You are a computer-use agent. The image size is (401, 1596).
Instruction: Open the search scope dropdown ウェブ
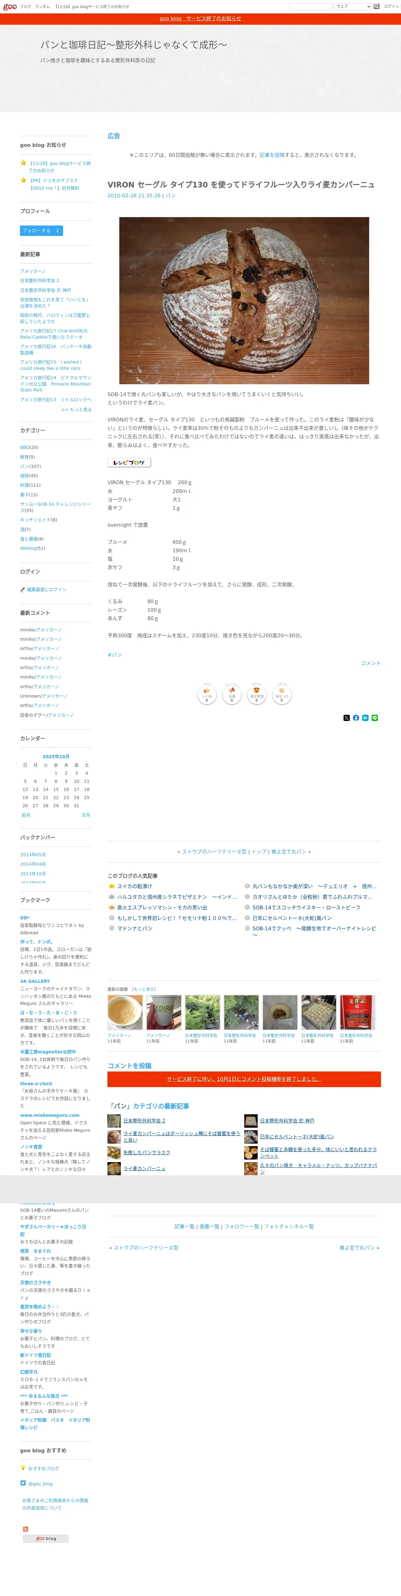pyautogui.click(x=353, y=6)
